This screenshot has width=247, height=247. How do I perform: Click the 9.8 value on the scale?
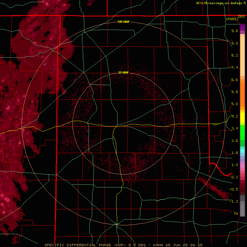point(235,31)
